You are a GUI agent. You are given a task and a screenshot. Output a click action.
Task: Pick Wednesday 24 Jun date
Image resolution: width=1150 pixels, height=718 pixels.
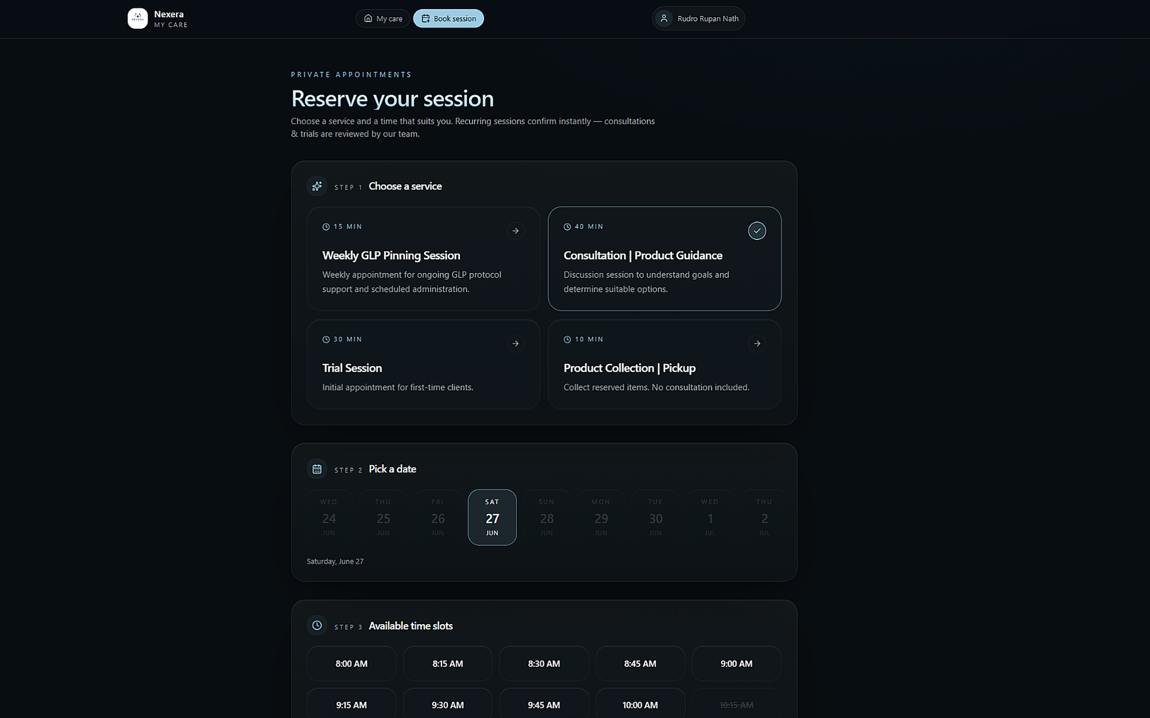click(329, 518)
